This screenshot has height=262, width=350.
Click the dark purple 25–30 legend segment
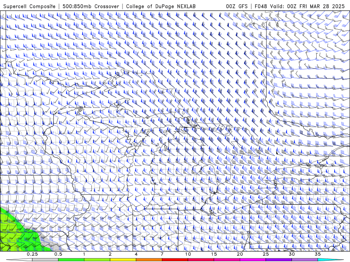tap(279, 260)
